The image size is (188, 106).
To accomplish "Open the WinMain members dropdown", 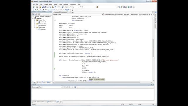I will (153, 14).
